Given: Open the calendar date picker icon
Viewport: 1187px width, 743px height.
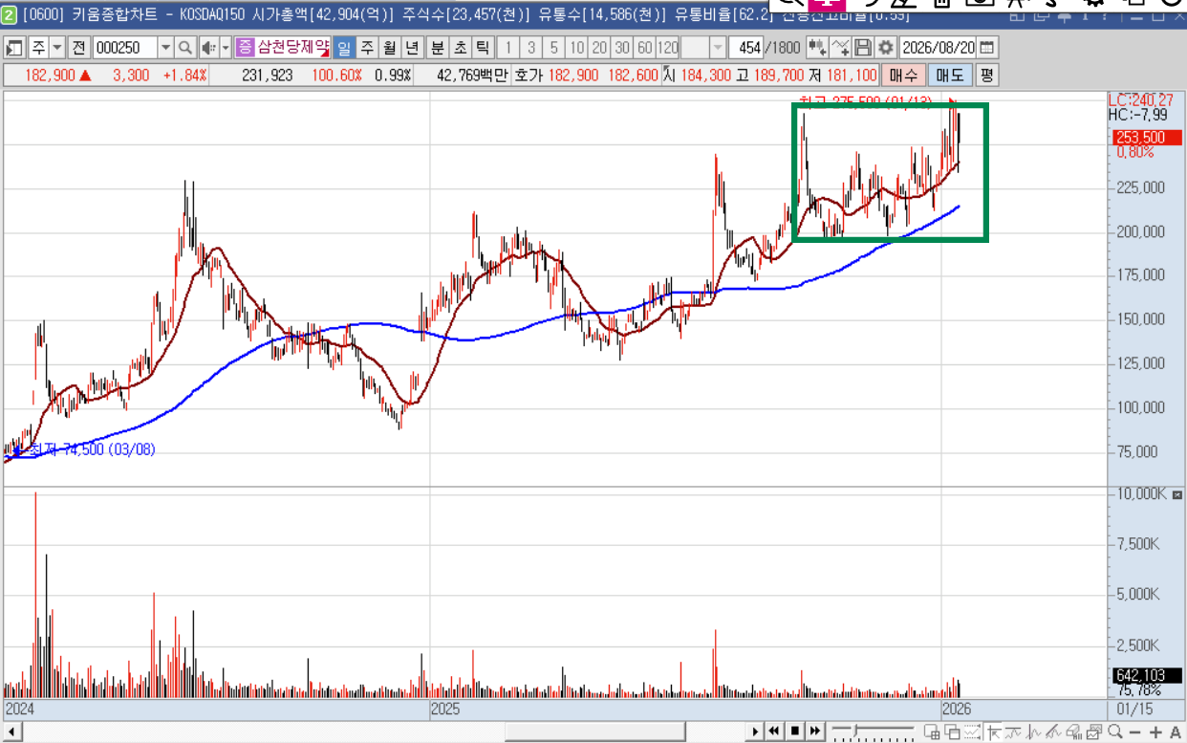Looking at the screenshot, I should tap(986, 48).
